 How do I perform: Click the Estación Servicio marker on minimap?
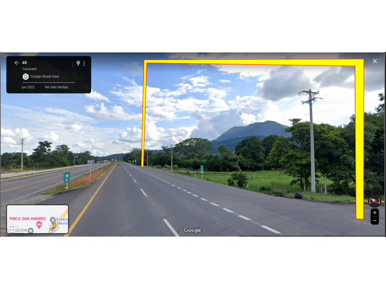click(52, 219)
